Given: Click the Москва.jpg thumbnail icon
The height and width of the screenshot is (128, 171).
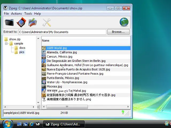Looking at the screenshot, I should click(44, 86).
